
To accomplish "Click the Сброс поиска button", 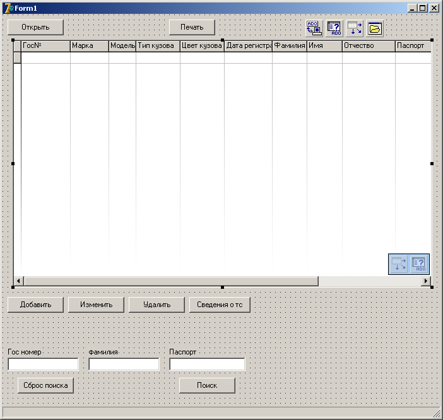I will pyautogui.click(x=46, y=385).
